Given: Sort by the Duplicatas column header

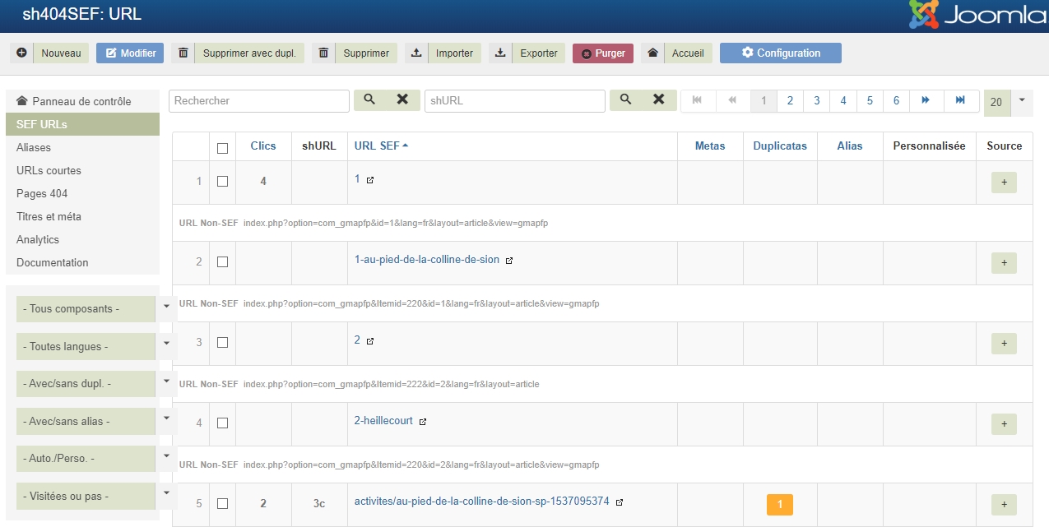Looking at the screenshot, I should click(780, 146).
